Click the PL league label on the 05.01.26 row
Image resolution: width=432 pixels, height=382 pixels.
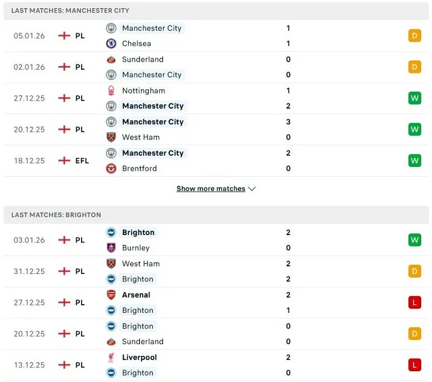pos(80,36)
